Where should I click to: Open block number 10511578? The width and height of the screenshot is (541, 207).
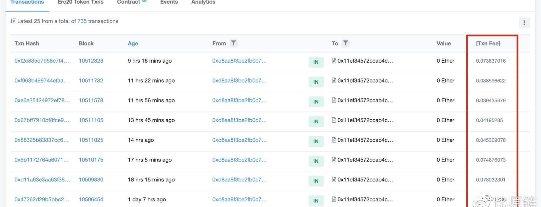tap(91, 100)
